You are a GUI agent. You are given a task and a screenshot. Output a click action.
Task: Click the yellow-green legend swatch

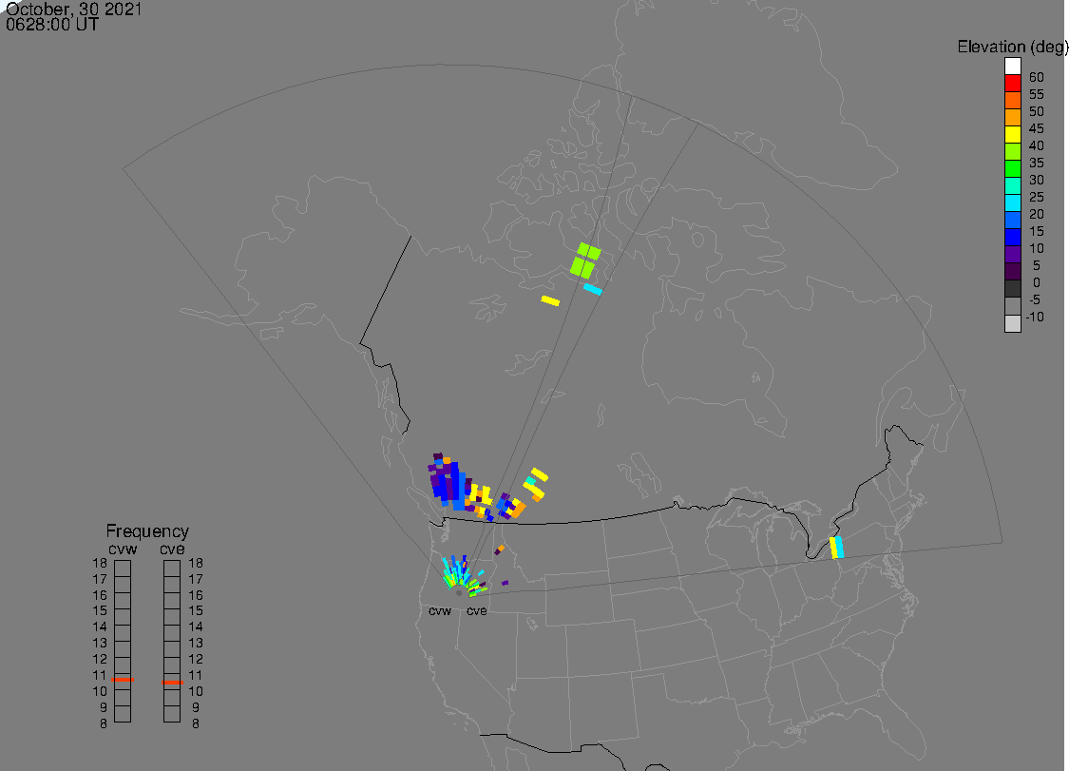pos(1012,151)
